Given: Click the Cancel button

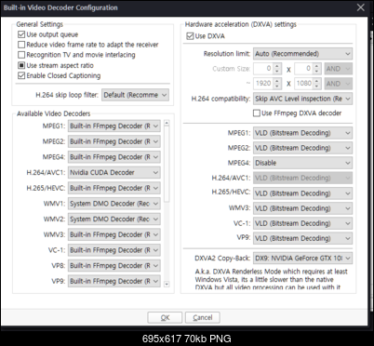Looking at the screenshot, I should coord(203,317).
